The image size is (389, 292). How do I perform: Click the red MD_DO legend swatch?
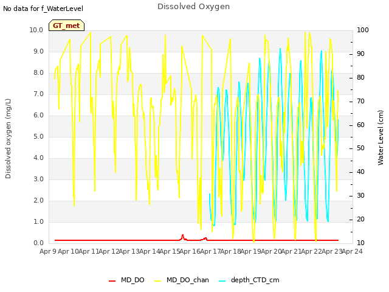pyautogui.click(x=112, y=281)
